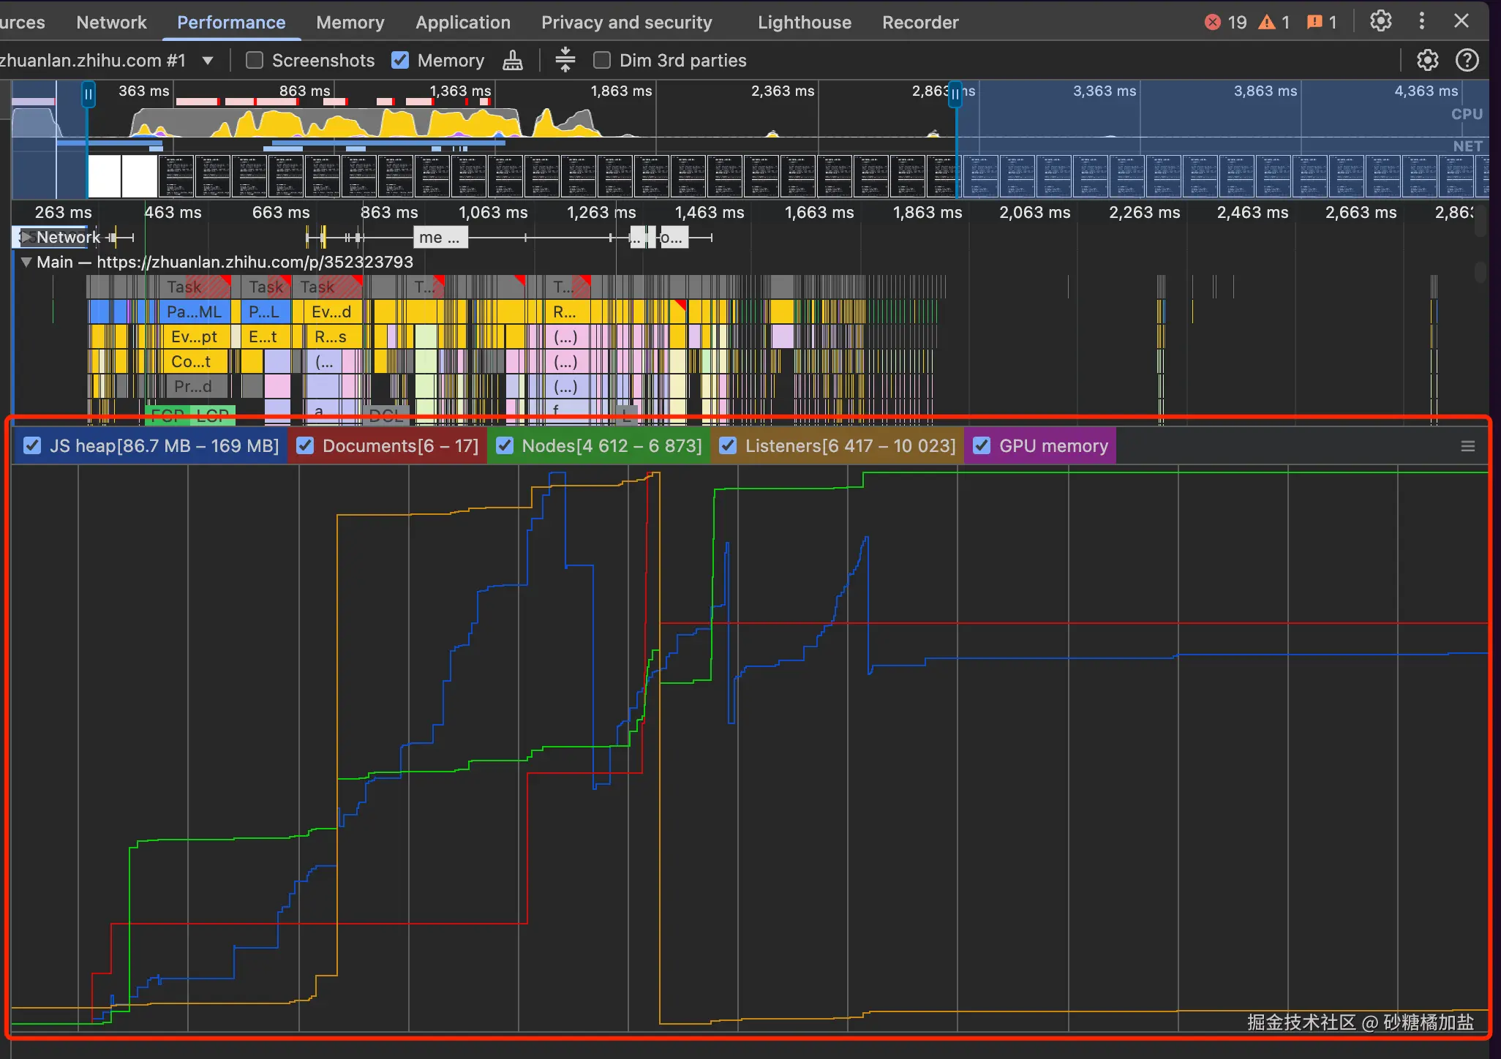Image resolution: width=1501 pixels, height=1059 pixels.
Task: Switch to the Application tab
Action: [462, 22]
